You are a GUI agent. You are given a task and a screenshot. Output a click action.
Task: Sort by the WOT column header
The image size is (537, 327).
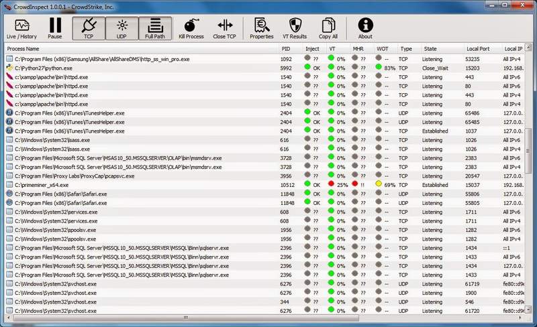(385, 48)
